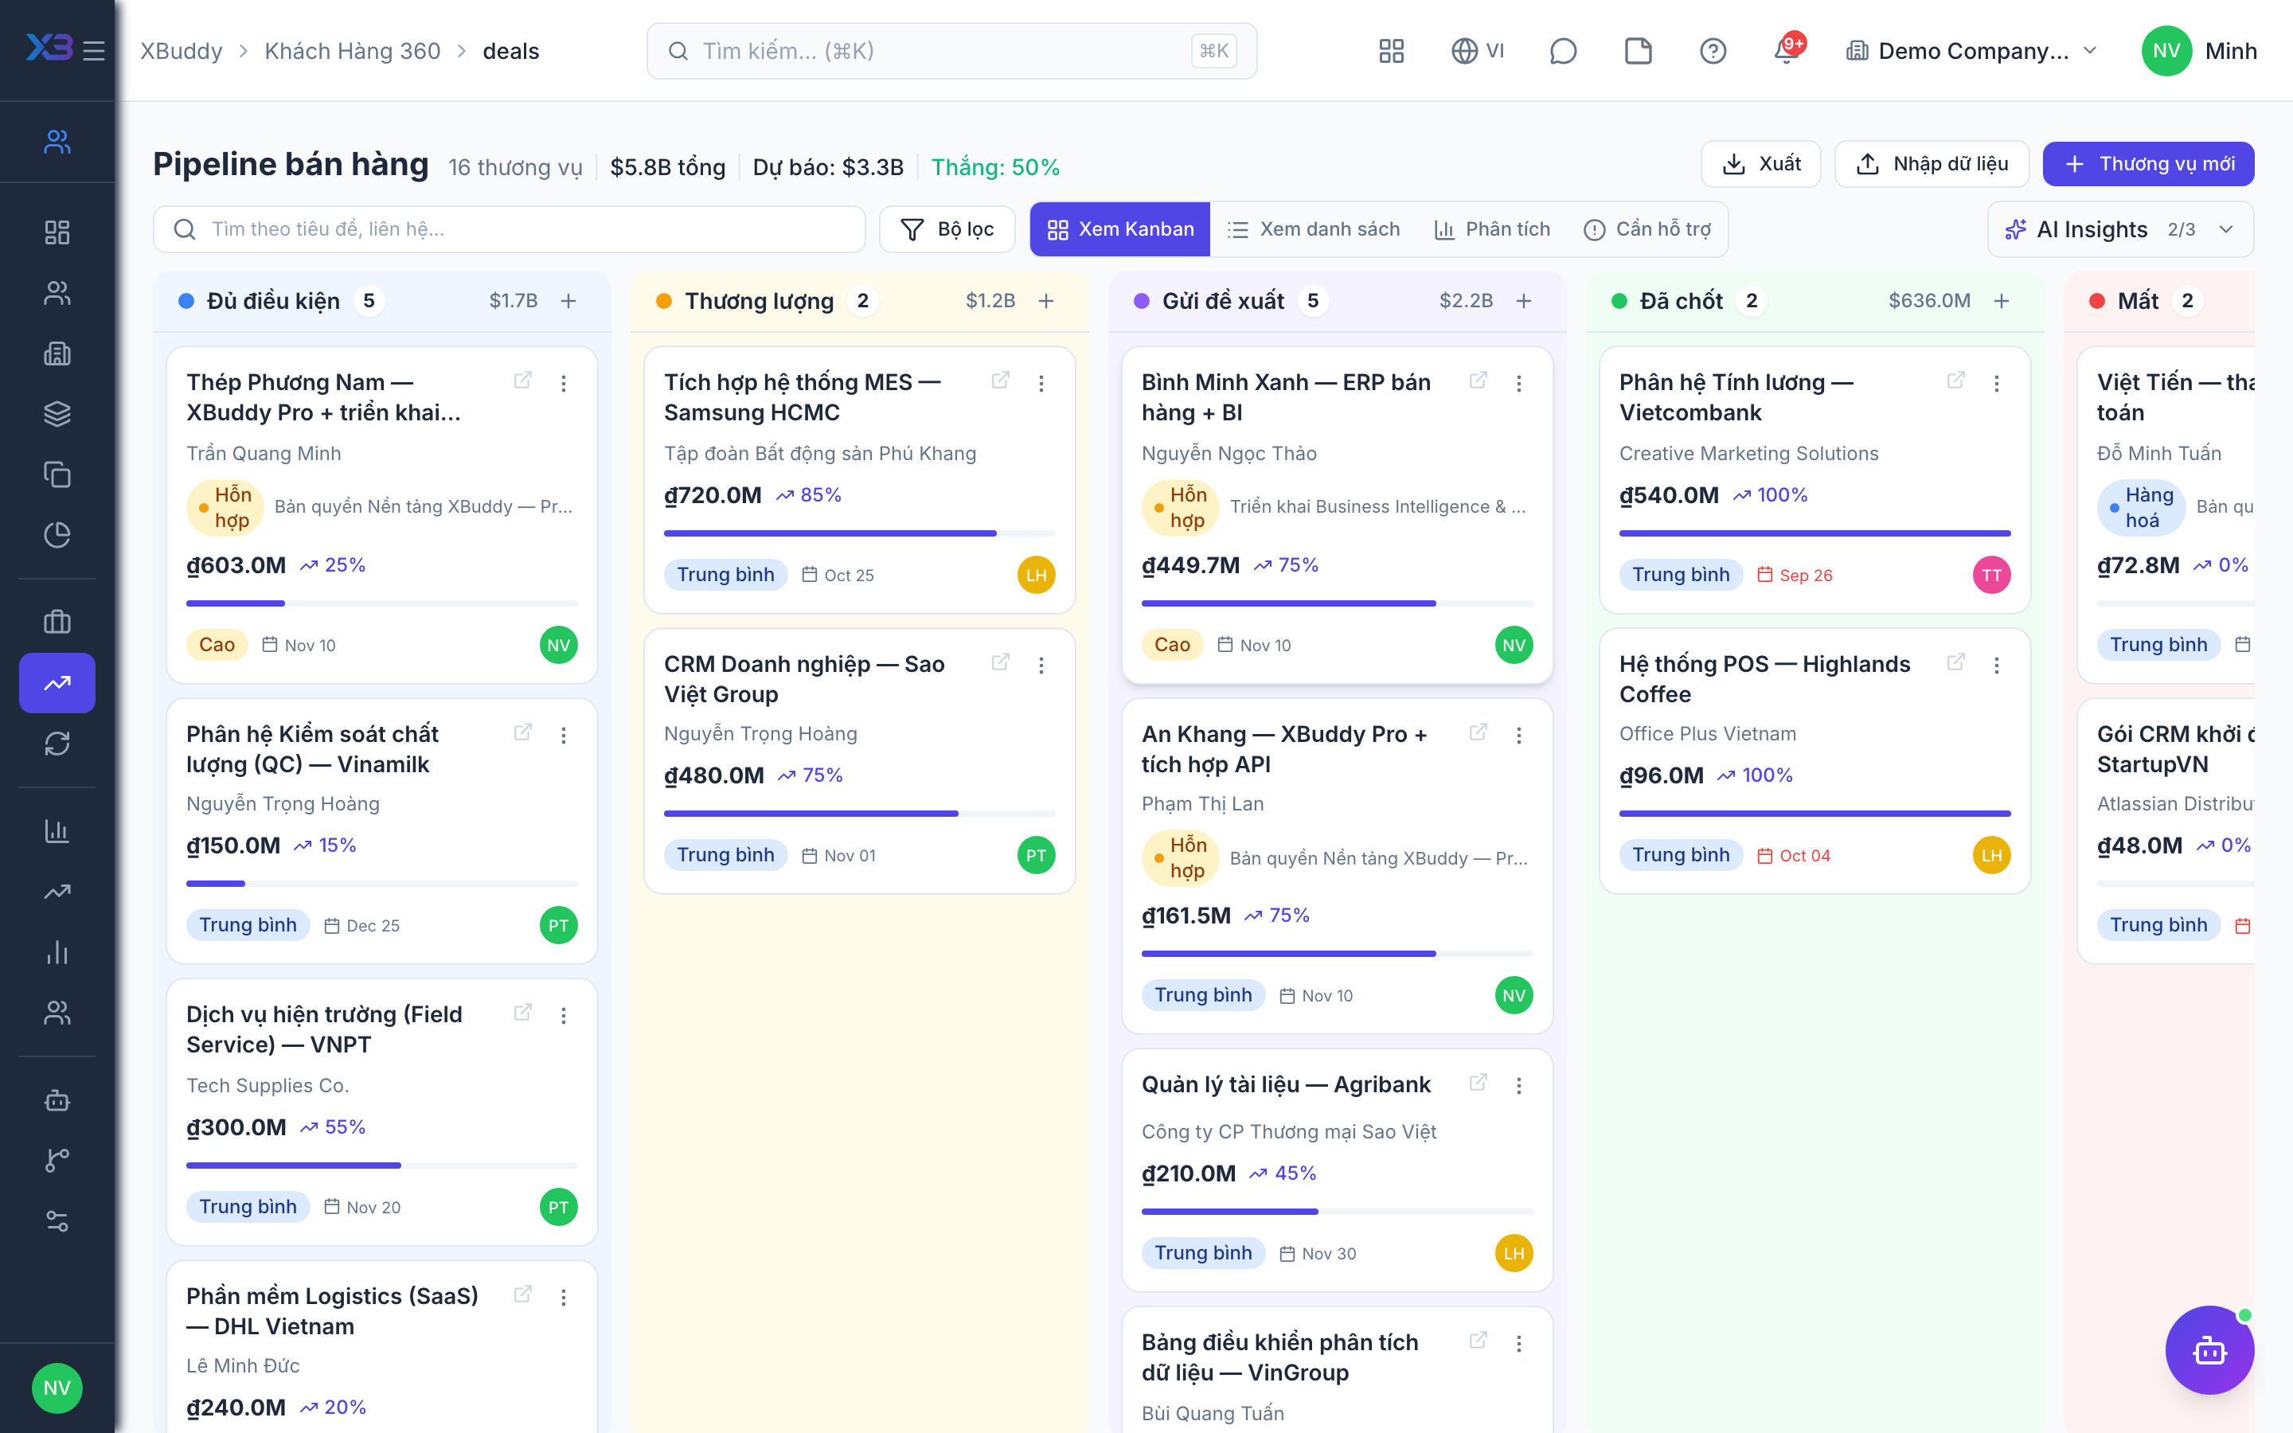Switch to Xem danh sách view
The image size is (2293, 1433).
pyautogui.click(x=1313, y=229)
